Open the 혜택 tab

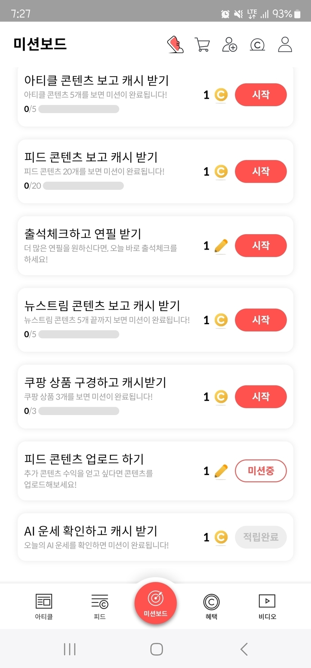[x=211, y=606]
